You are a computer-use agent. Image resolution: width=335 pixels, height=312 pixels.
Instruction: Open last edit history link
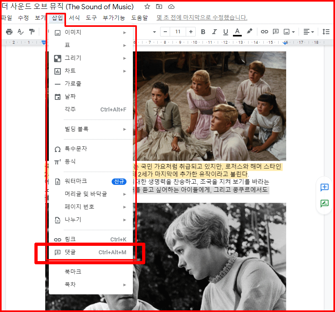click(202, 18)
